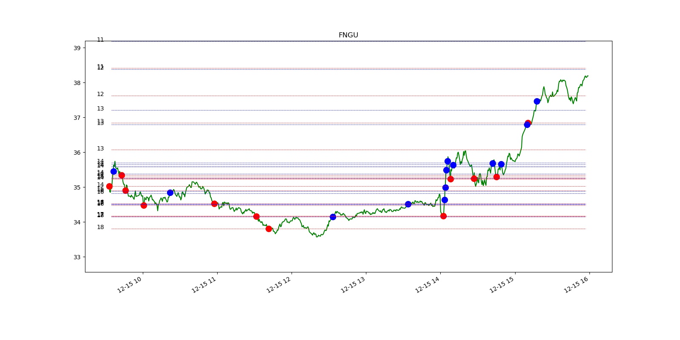Click x-axis label 12-15 14

(x=427, y=285)
